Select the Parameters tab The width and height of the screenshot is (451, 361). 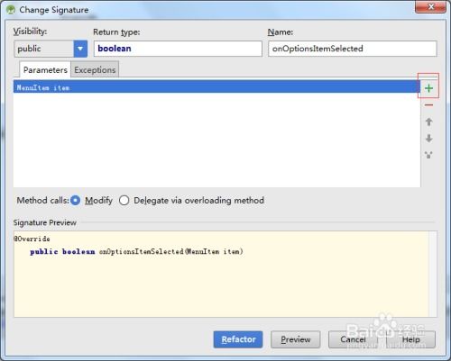(45, 69)
